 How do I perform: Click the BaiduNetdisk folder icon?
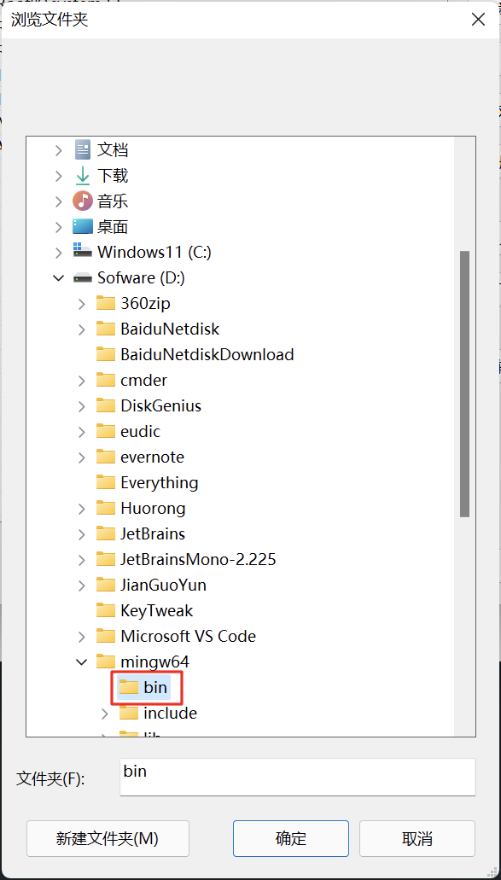[106, 329]
